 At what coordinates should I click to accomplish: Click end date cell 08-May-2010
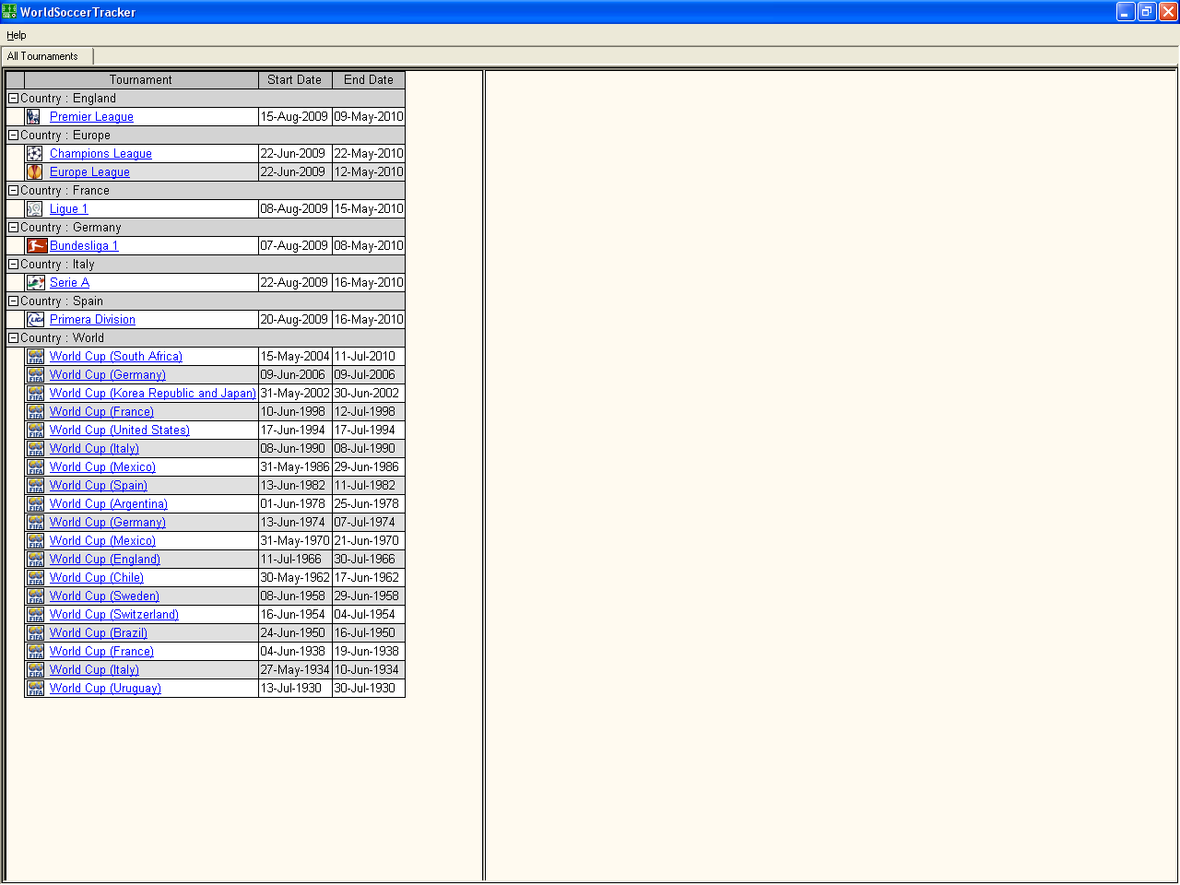pos(369,246)
